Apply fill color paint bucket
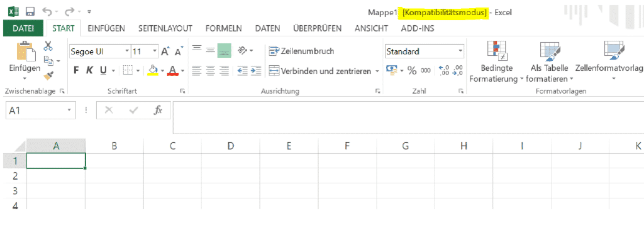This screenshot has height=238, width=644. [x=153, y=70]
